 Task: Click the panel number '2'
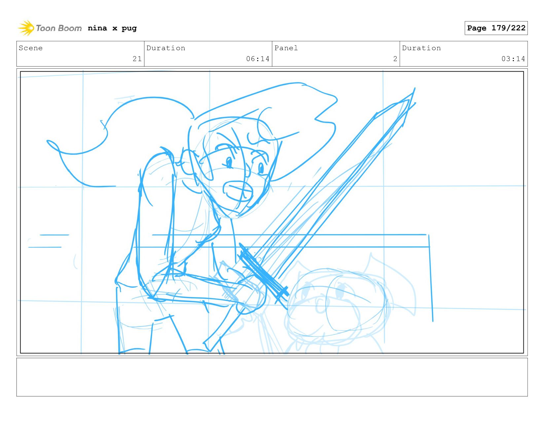395,59
